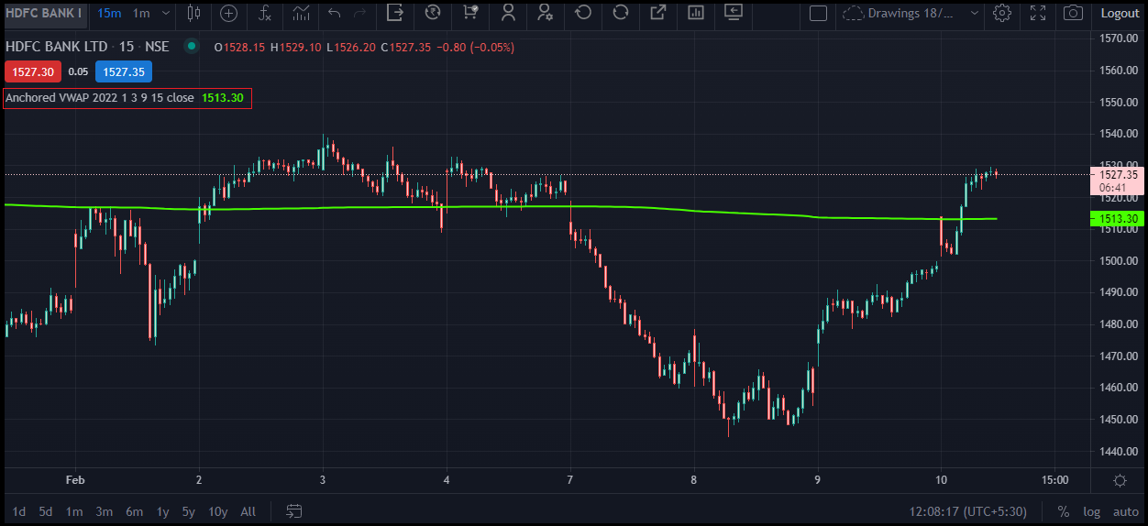Toggle log scale
This screenshot has height=526, width=1148.
(x=1091, y=511)
